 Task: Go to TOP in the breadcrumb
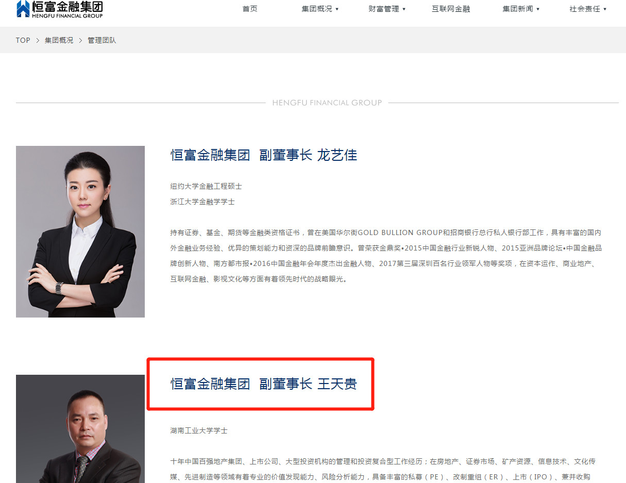pos(23,40)
